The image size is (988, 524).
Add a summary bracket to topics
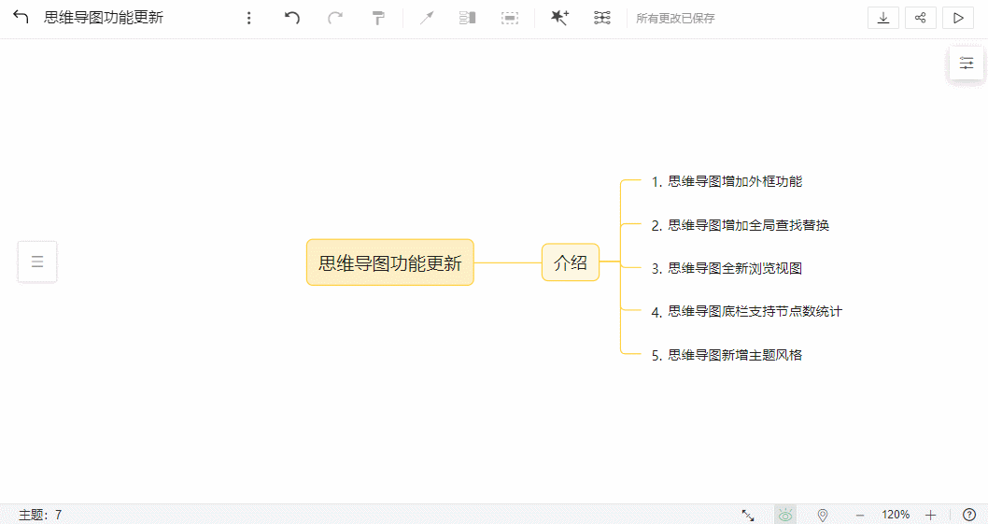[467, 18]
